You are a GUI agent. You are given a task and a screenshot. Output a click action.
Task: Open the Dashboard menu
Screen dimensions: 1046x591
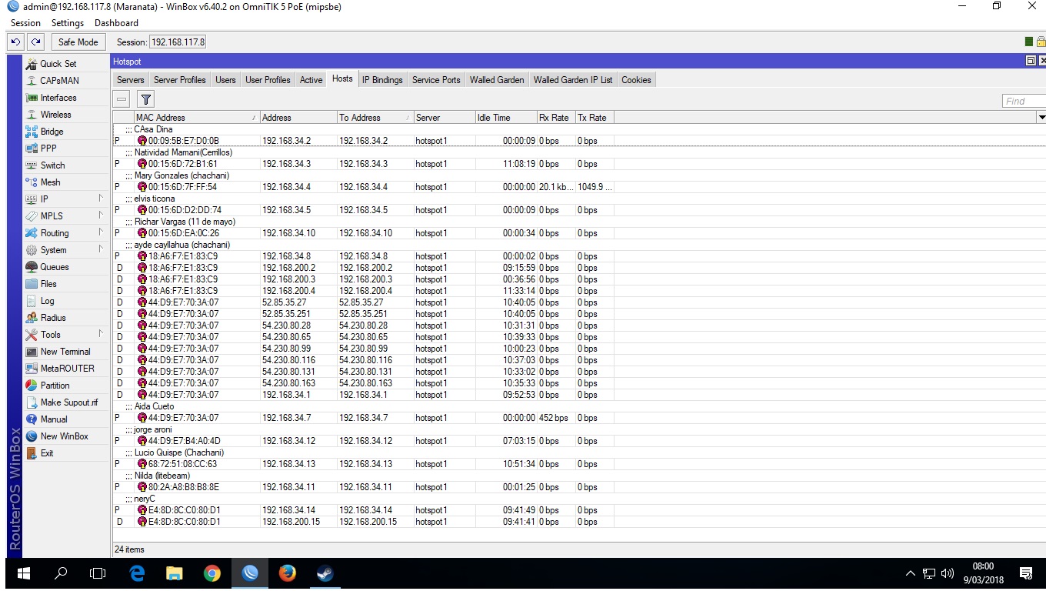point(116,23)
